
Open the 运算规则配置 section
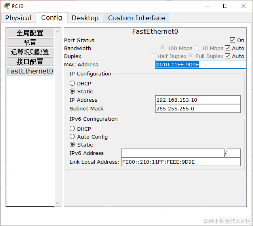[30, 52]
